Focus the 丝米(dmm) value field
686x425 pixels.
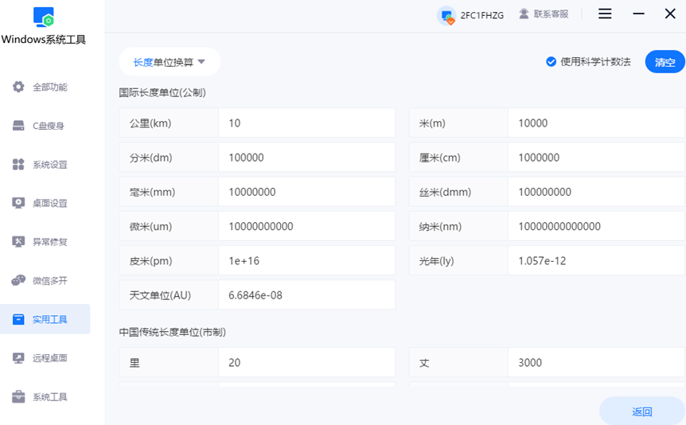tap(596, 192)
